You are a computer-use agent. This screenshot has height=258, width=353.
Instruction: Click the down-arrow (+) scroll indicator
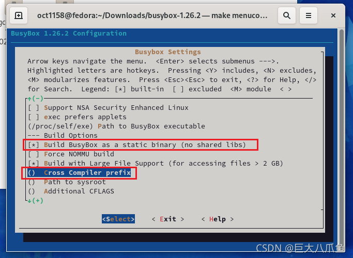pos(35,201)
